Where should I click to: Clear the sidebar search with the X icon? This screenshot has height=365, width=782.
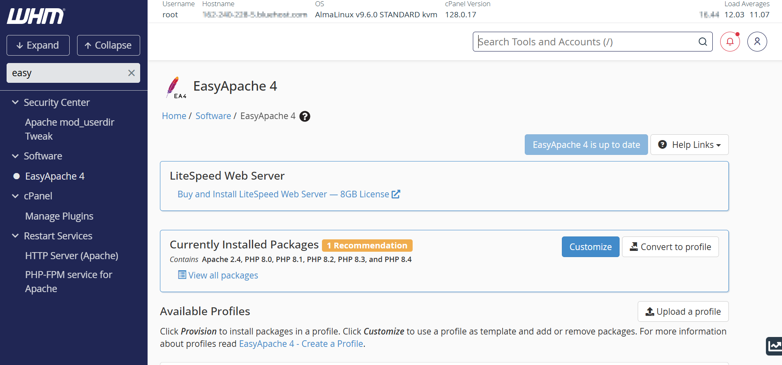[x=132, y=73]
